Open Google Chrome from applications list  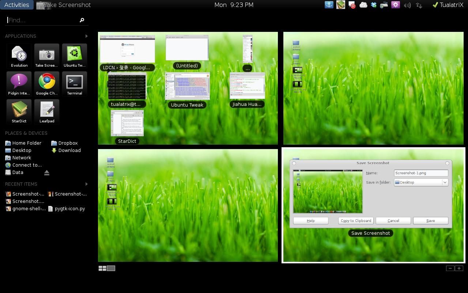47,84
